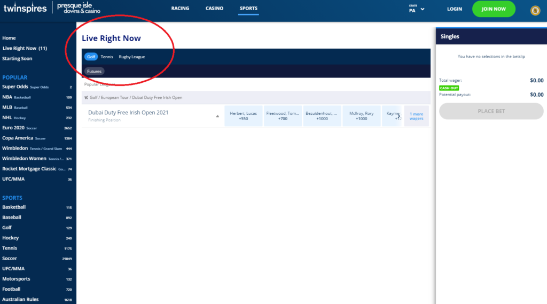Click the Presque Isle Downs & Casino logo

(x=79, y=8)
